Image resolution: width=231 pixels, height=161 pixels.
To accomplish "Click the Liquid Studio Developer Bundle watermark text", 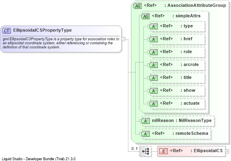I will click(x=39, y=159).
